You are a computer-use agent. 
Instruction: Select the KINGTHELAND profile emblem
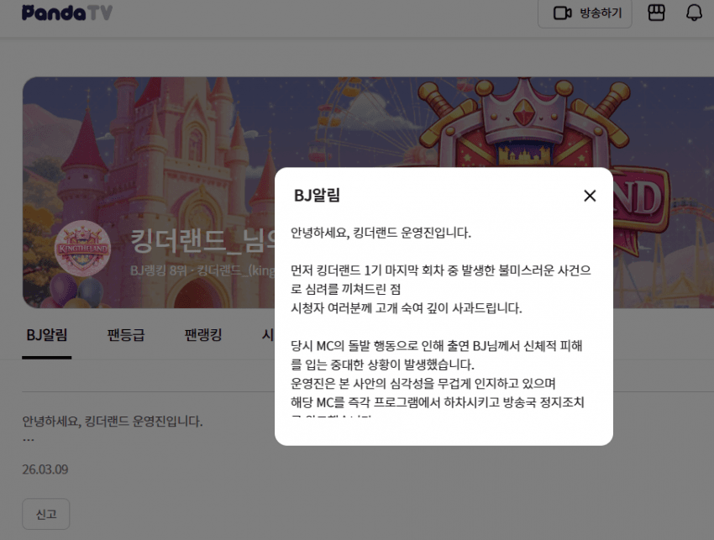point(84,247)
